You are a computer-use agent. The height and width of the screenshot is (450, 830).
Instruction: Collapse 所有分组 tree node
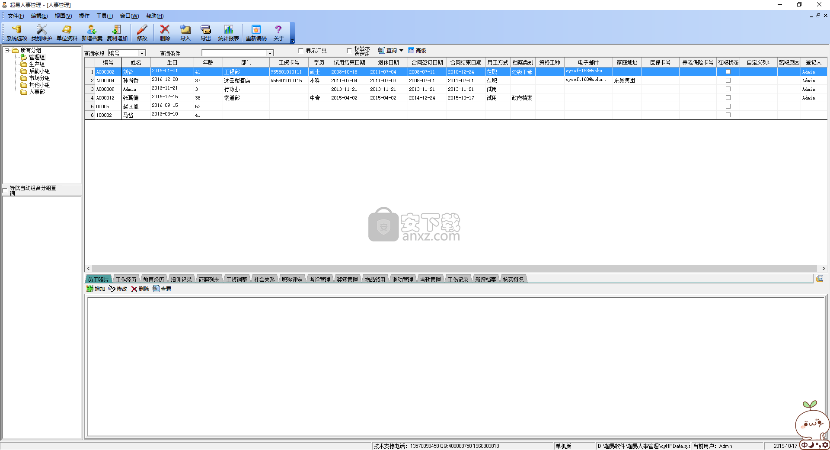pyautogui.click(x=7, y=50)
